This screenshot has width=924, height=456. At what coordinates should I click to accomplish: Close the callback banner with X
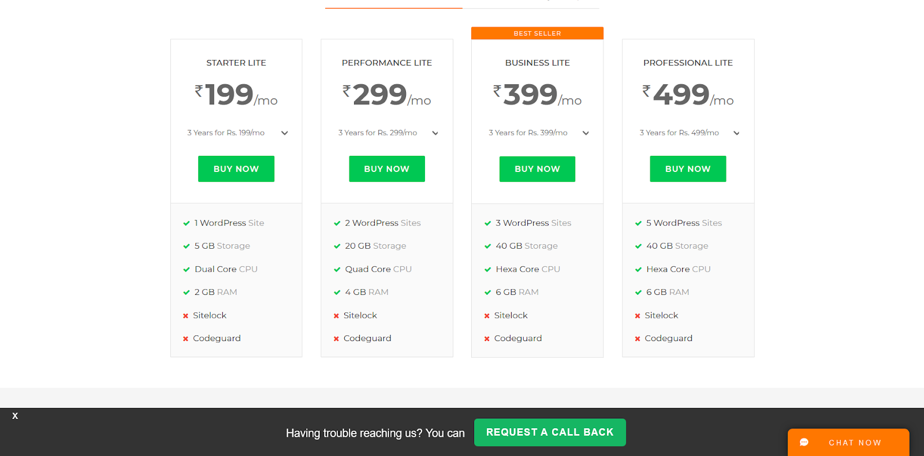[15, 416]
